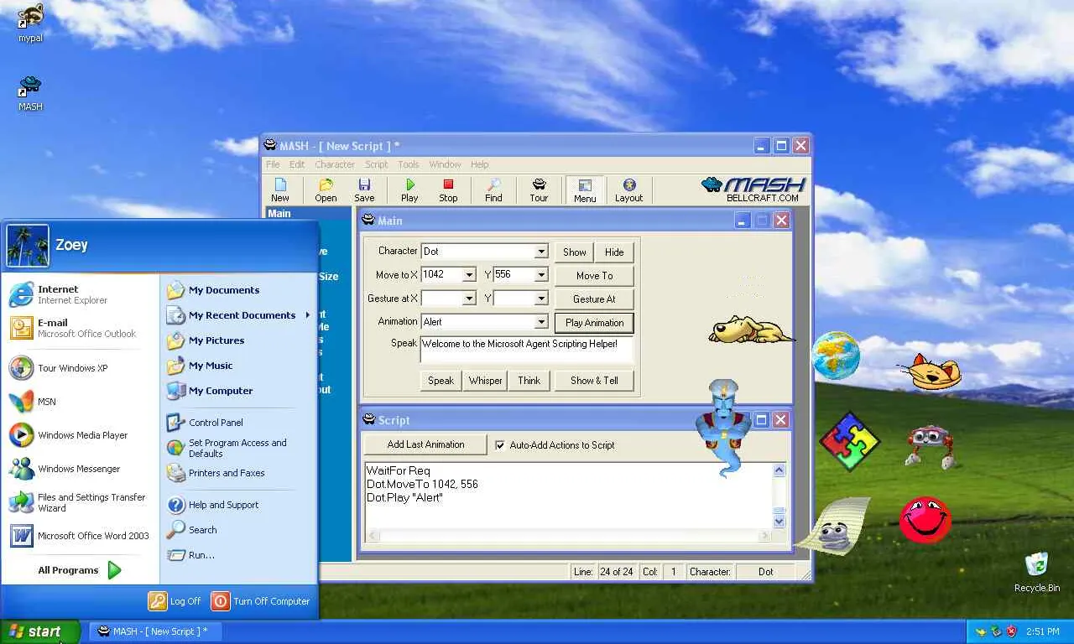Click the Script panel horizontal scrollbar
This screenshot has width=1074, height=644.
click(568, 535)
